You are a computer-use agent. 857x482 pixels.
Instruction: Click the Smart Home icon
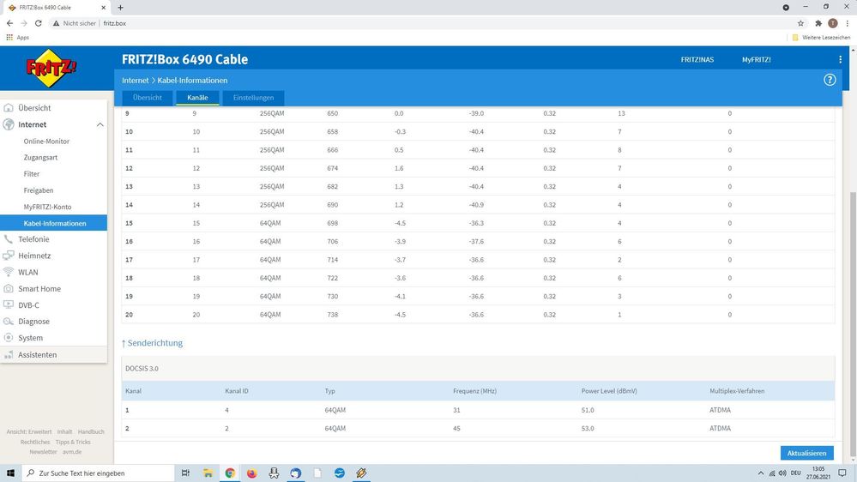pyautogui.click(x=9, y=288)
